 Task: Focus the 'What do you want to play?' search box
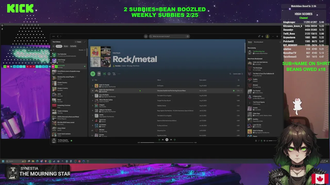169,36
